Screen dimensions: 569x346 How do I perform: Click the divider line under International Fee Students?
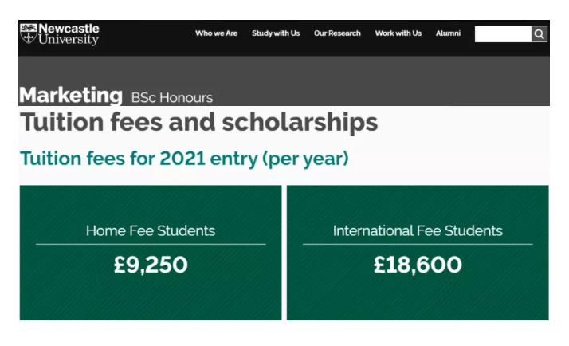coord(418,244)
